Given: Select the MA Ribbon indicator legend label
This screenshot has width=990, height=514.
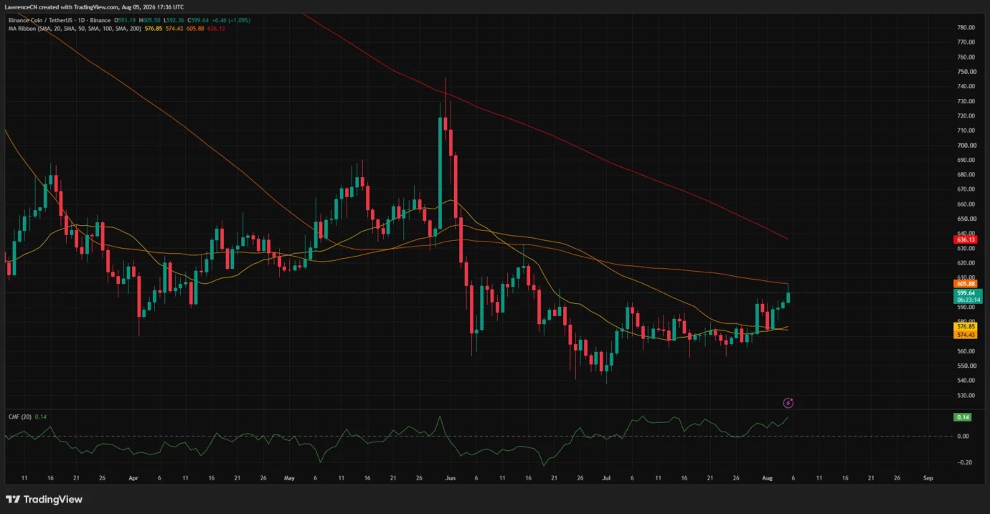Looking at the screenshot, I should coord(74,29).
